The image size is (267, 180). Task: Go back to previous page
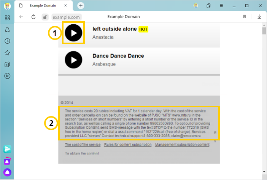point(21,17)
